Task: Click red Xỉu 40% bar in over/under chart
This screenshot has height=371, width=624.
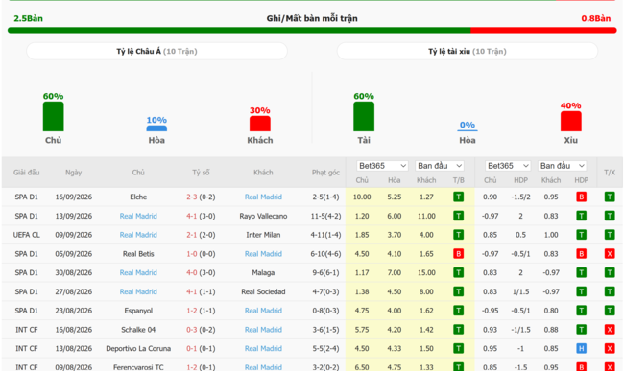Action: (x=570, y=121)
